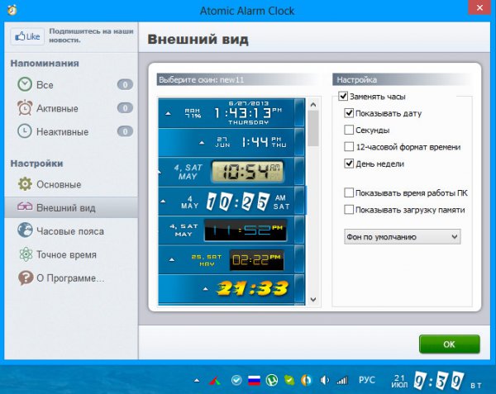The width and height of the screenshot is (496, 394).
Task: Click the alarm clock icon beside Активные
Action: point(25,107)
